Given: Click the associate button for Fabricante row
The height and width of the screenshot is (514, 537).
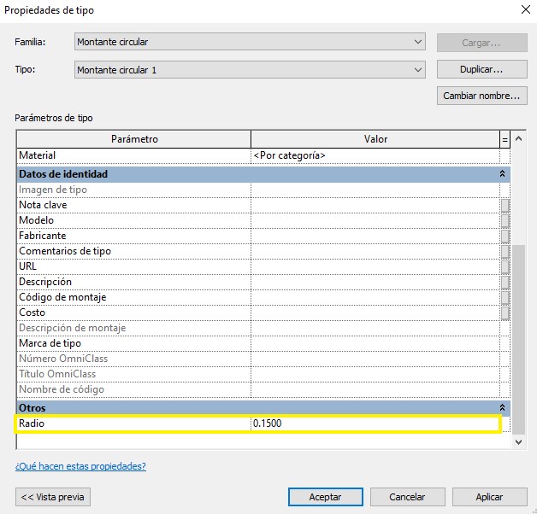Looking at the screenshot, I should click(505, 236).
